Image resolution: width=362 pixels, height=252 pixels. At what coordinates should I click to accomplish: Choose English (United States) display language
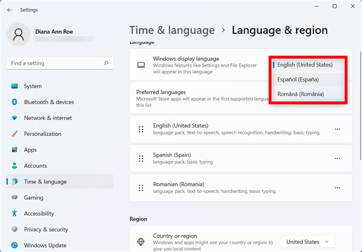click(x=305, y=65)
